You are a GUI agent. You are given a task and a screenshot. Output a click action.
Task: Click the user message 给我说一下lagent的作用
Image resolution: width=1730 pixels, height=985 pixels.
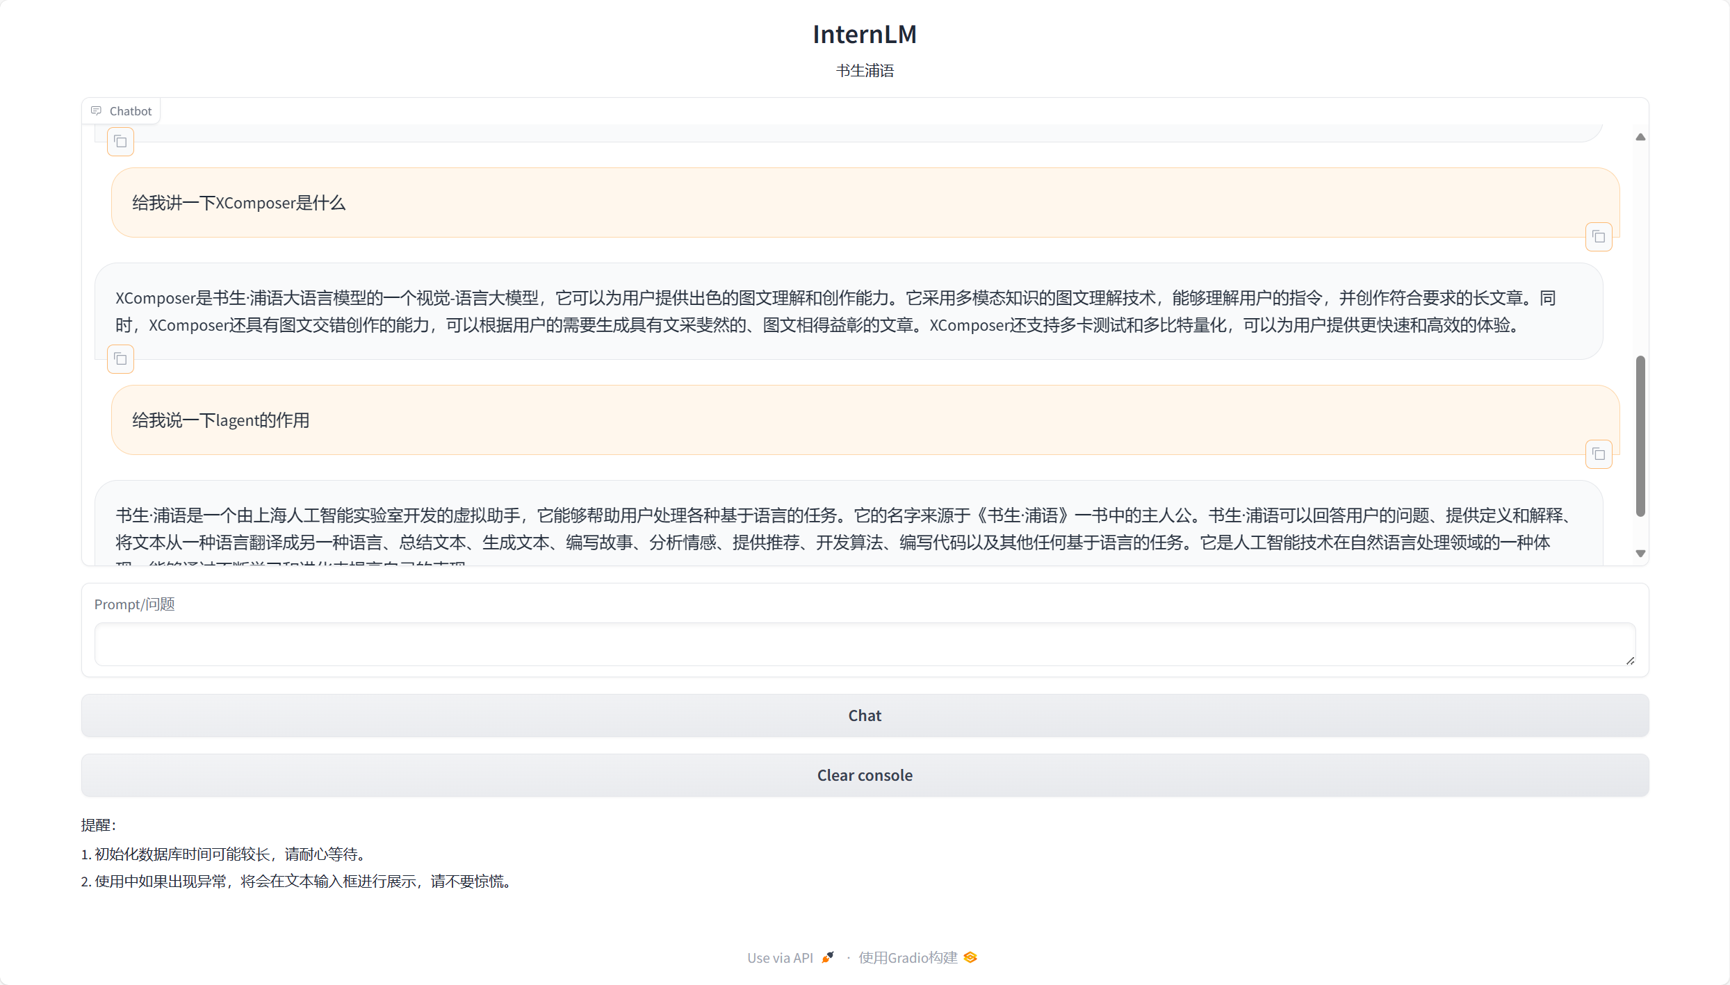(220, 420)
